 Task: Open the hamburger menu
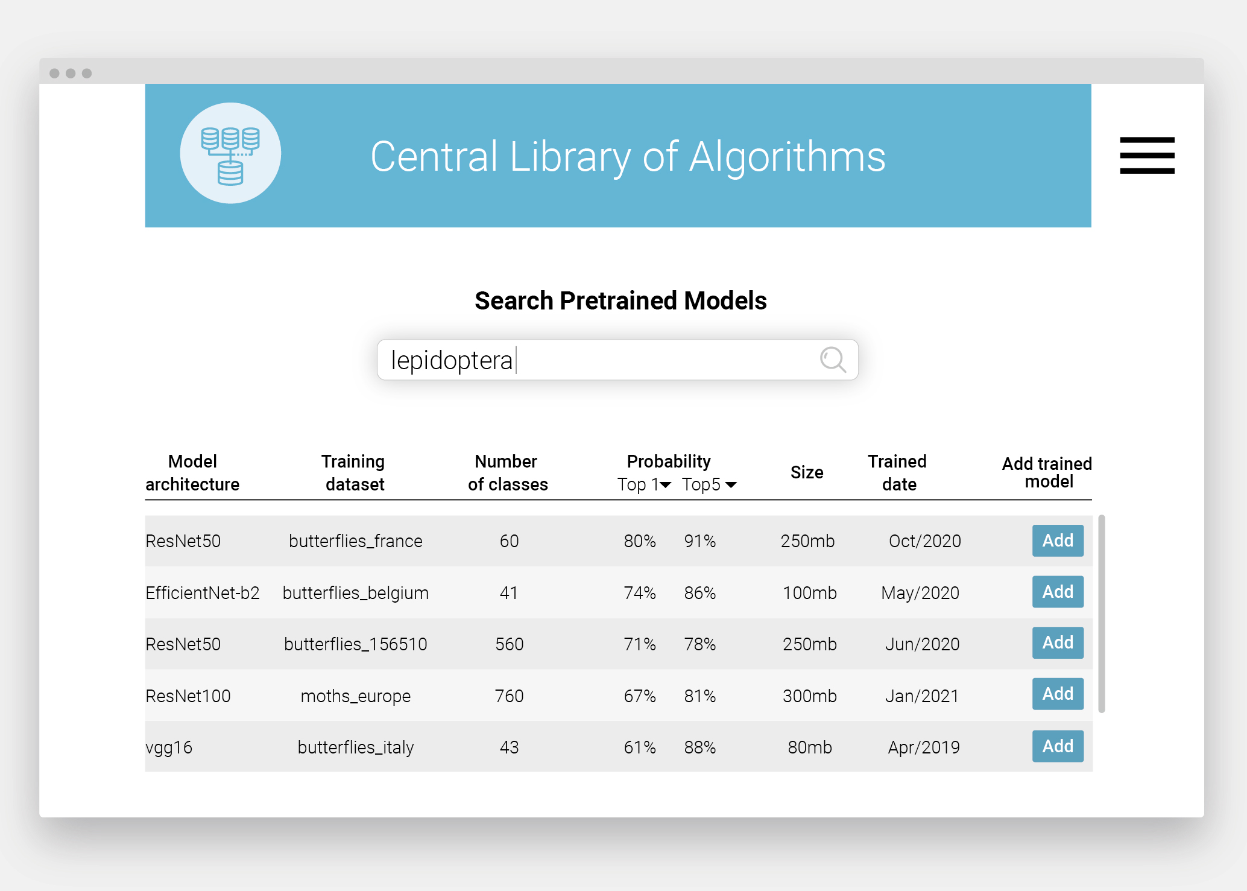click(1147, 155)
